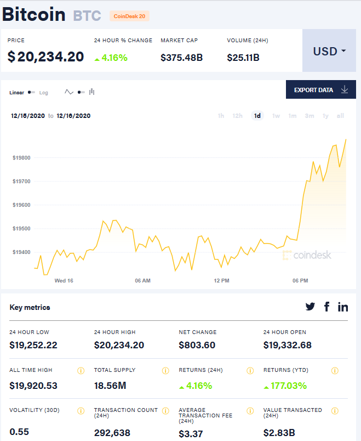Share on Twitter
Viewport: 361px width, 441px height.
(310, 307)
